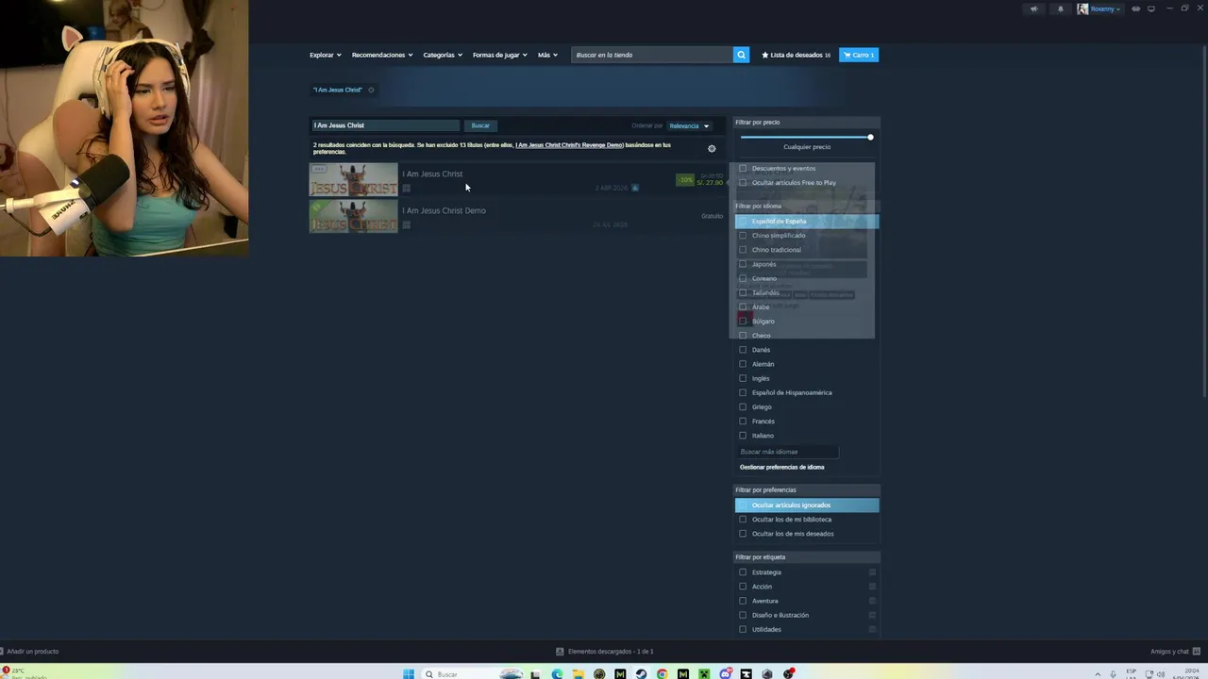Check Ocultar los de mi biblioteca

(x=743, y=519)
